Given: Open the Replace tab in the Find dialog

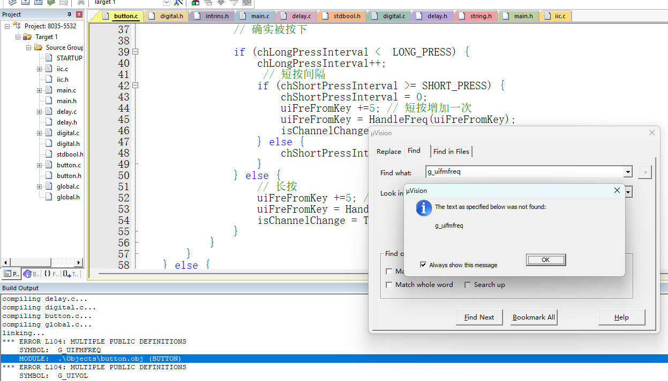Looking at the screenshot, I should pos(389,152).
